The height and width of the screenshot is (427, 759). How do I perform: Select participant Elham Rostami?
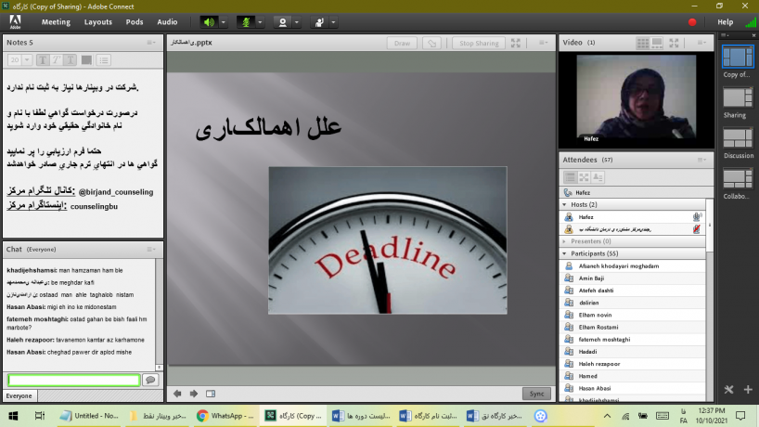click(x=633, y=328)
